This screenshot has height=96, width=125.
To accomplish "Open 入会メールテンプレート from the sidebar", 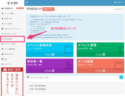I will point(12,29).
